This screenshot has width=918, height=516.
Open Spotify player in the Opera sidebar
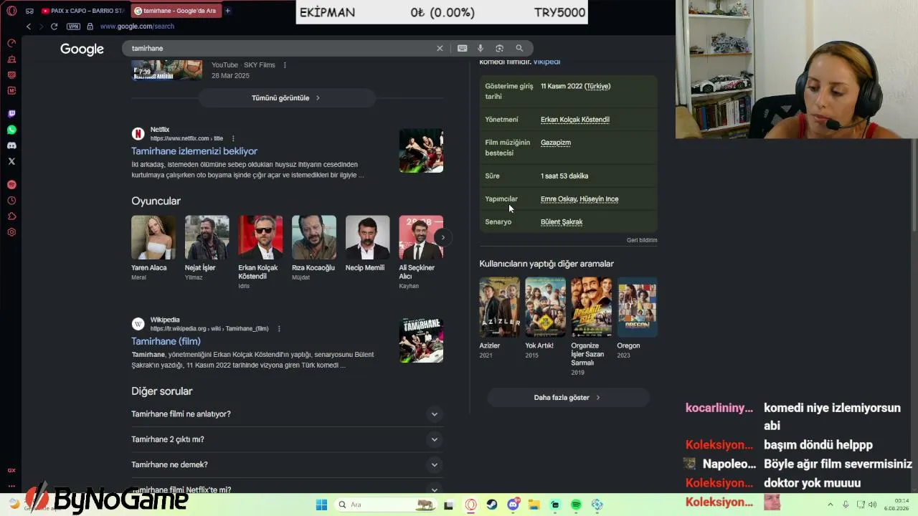point(11,185)
